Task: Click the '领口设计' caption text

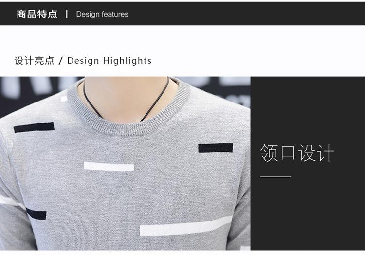Action: [297, 153]
